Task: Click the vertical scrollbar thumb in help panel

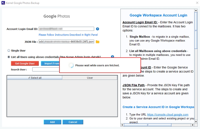Action: 196,30
